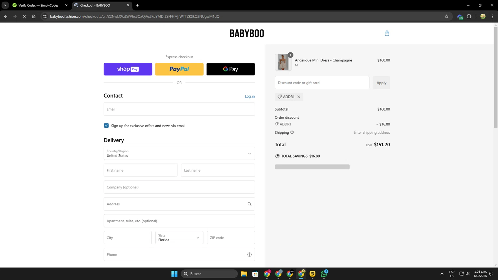Click the page vertical scrollbar
The height and width of the screenshot is (280, 498).
[x=496, y=77]
